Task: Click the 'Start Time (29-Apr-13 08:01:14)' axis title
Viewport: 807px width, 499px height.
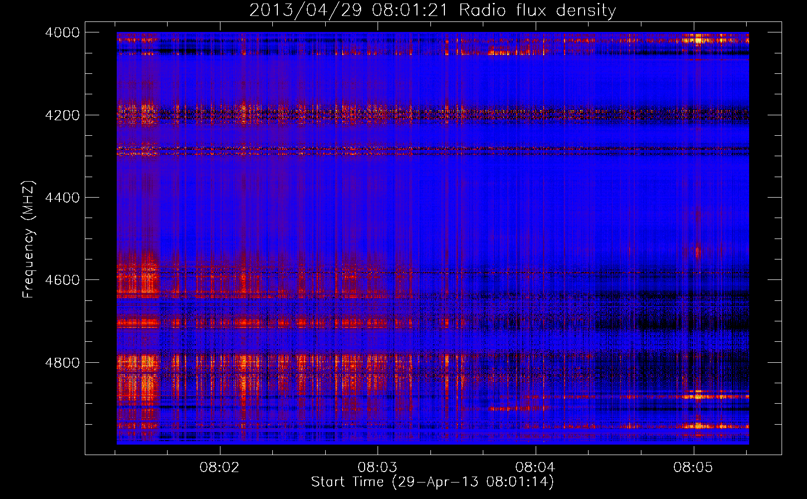Action: pyautogui.click(x=432, y=482)
